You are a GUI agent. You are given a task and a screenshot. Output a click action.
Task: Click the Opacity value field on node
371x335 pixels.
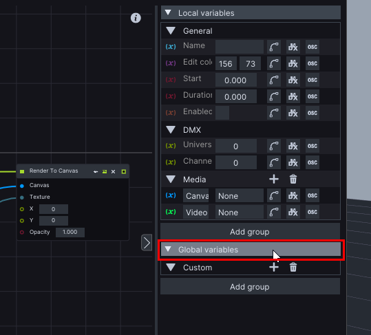click(70, 232)
